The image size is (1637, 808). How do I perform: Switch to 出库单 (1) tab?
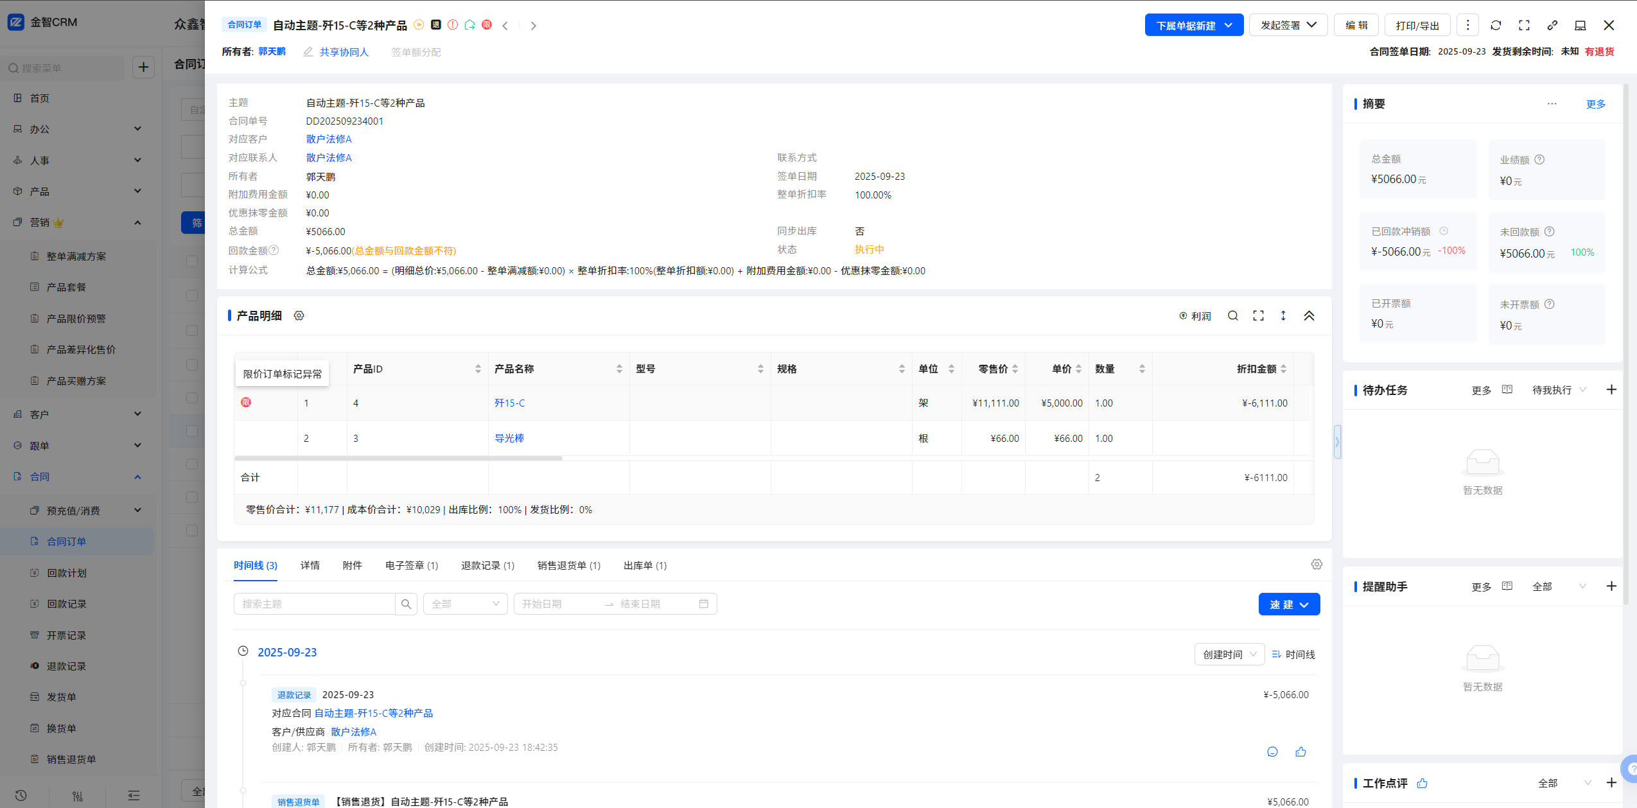click(645, 565)
